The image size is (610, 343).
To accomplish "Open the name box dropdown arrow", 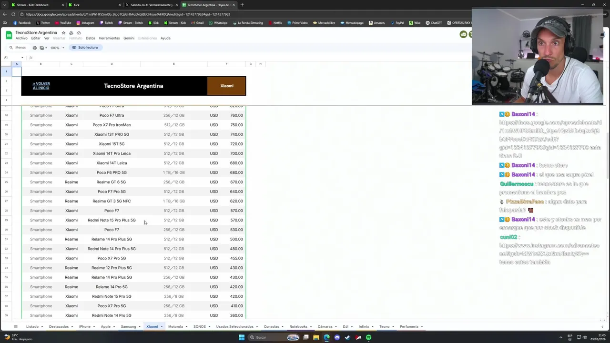I will (22, 58).
